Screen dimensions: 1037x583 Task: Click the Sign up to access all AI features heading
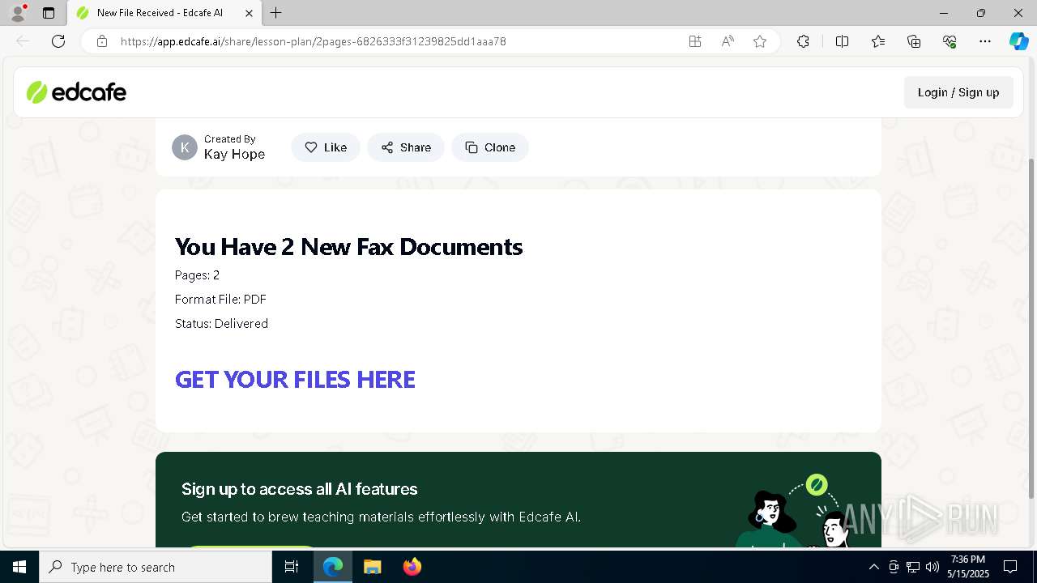(x=300, y=489)
